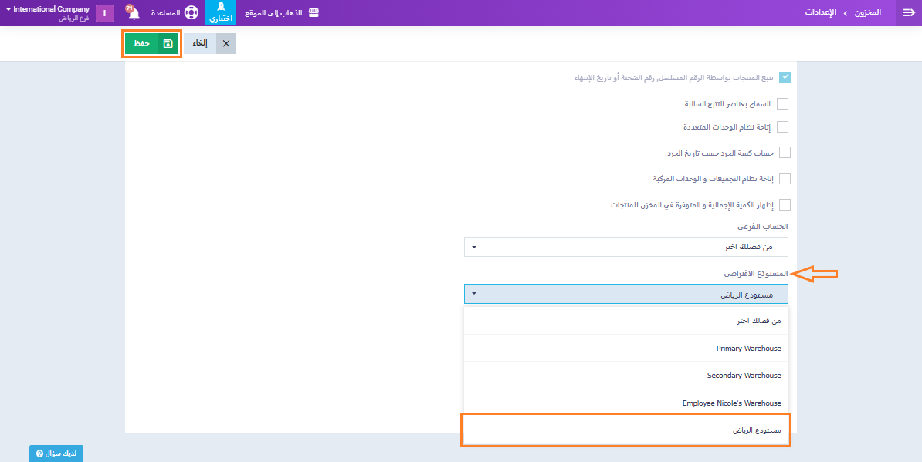
Task: Open the help lifebuoy icon (المساعدة)
Action: (191, 13)
